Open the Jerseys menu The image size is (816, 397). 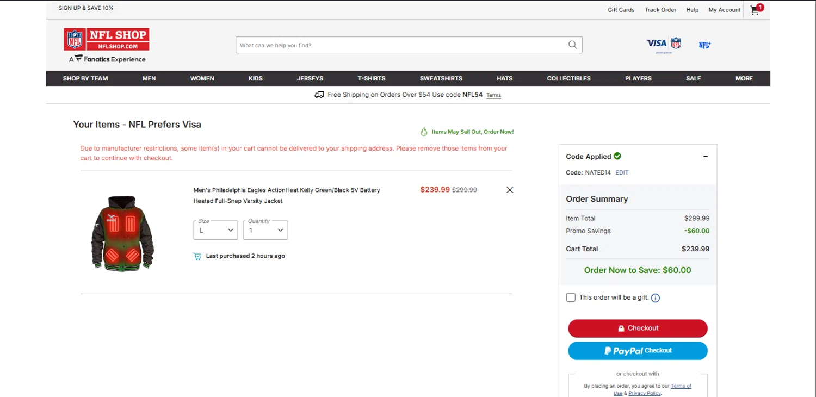(x=310, y=78)
